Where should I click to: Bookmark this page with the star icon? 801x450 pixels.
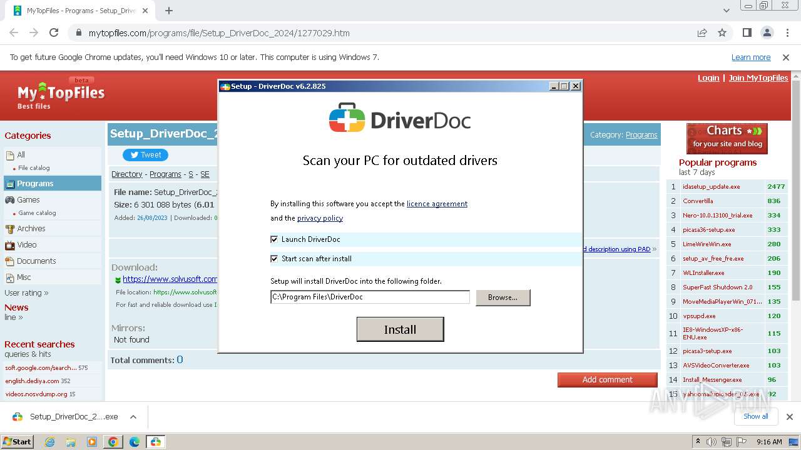[722, 32]
